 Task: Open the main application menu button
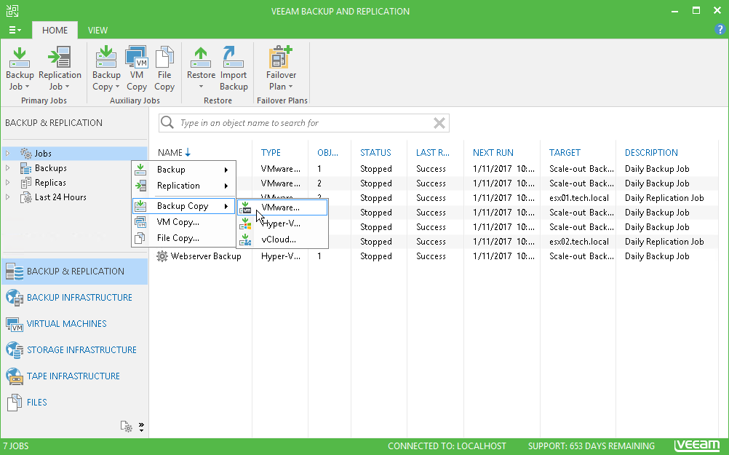coord(15,31)
